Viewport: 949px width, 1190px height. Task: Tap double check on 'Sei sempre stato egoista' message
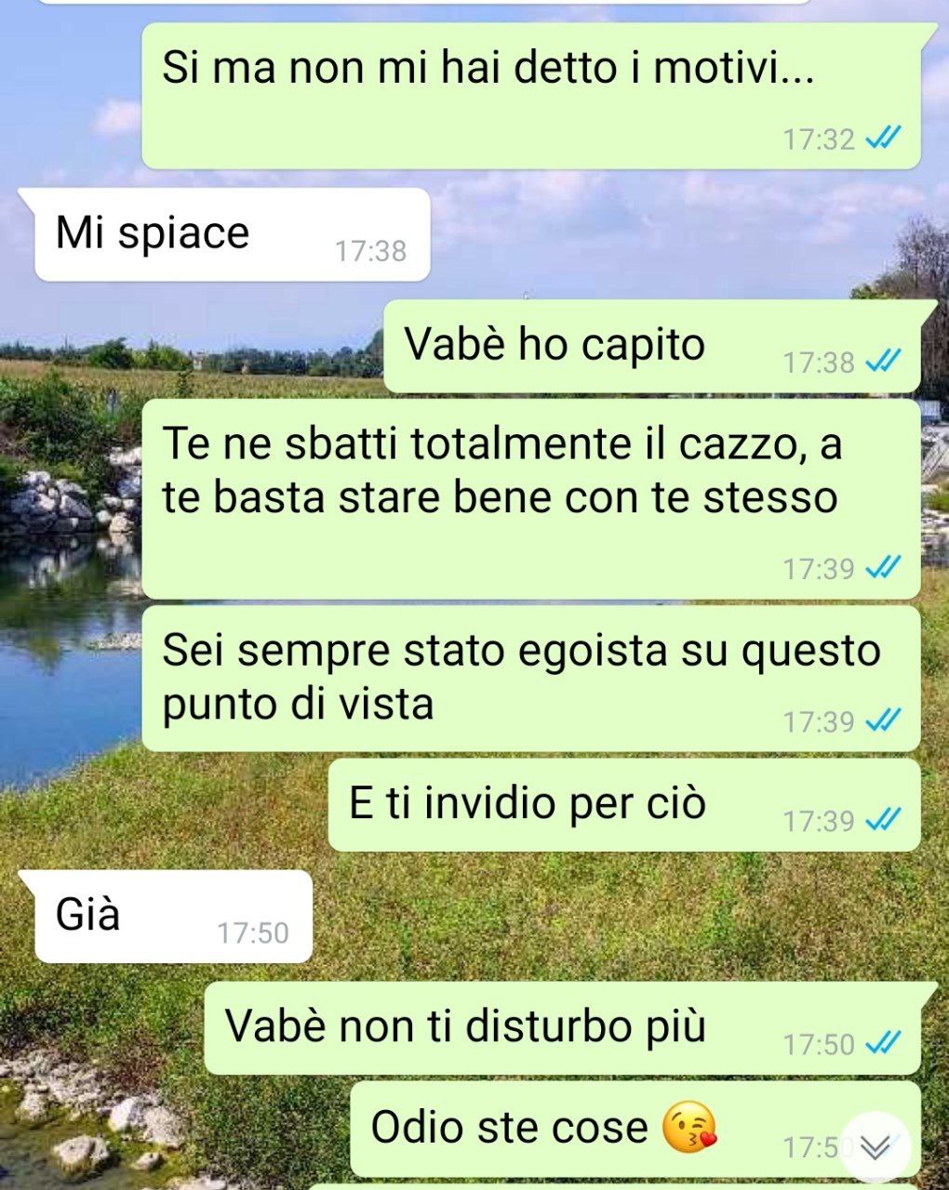coord(882,720)
